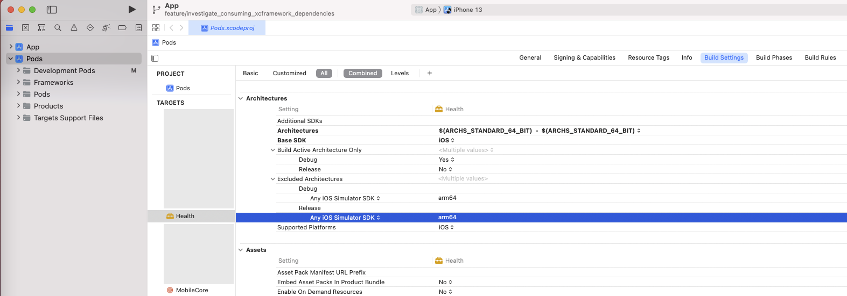Filter build settings to Customized

[x=289, y=73]
